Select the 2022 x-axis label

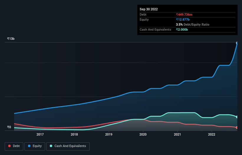[212, 134]
